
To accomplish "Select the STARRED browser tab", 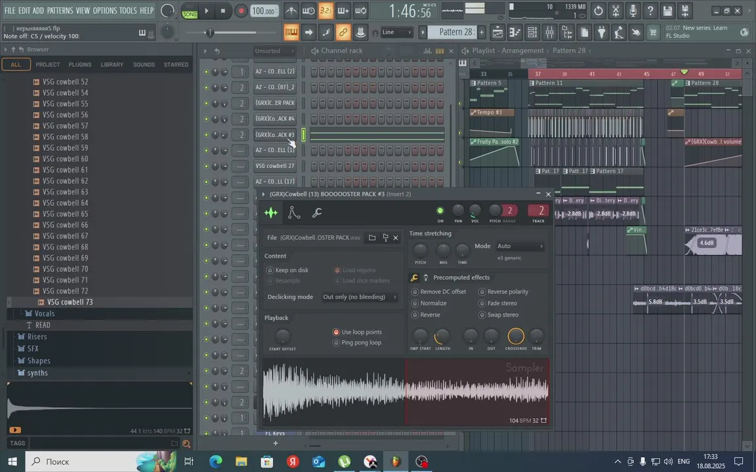I will 176,64.
